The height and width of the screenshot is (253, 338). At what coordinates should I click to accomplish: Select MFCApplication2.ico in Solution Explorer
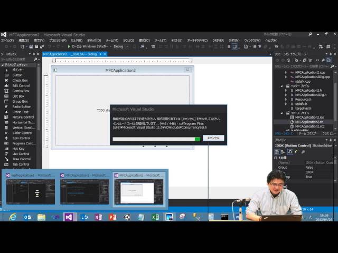click(309, 117)
